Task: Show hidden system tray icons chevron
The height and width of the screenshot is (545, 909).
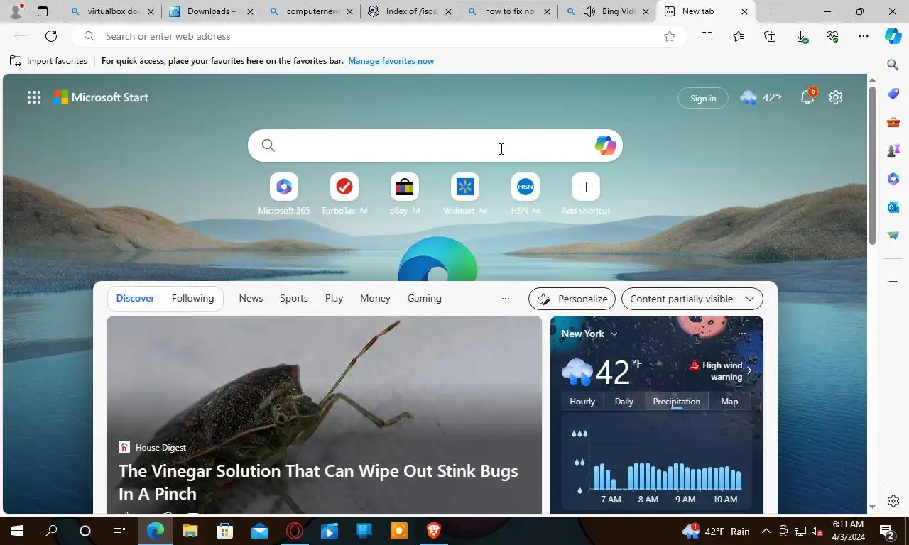Action: (x=766, y=531)
